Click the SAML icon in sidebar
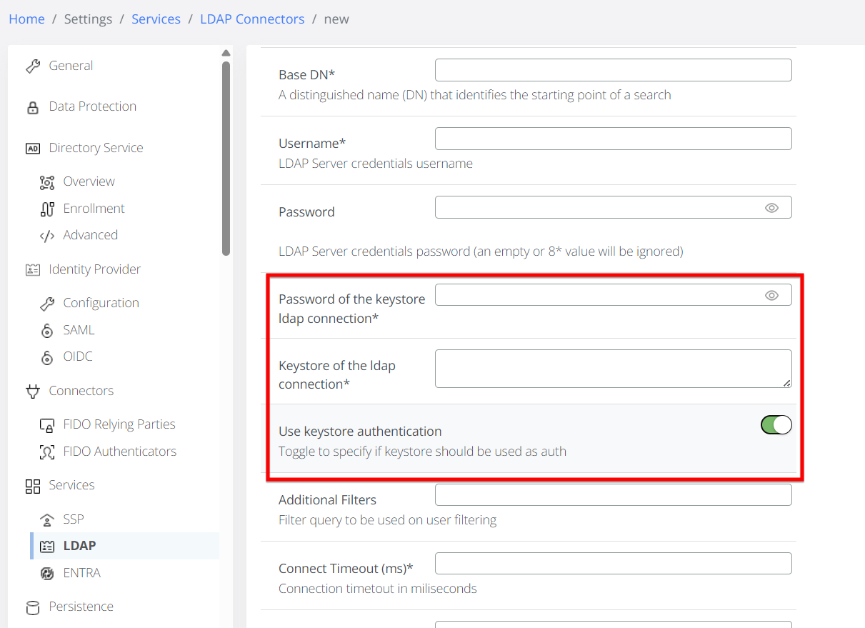The height and width of the screenshot is (628, 865). tap(47, 330)
